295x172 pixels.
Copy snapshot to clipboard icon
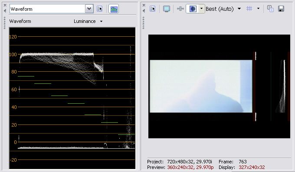point(270,9)
